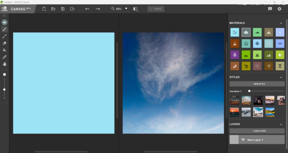Image resolution: width=288 pixels, height=153 pixels.
Task: Save the canvas with floppy icon
Action: pos(63,9)
